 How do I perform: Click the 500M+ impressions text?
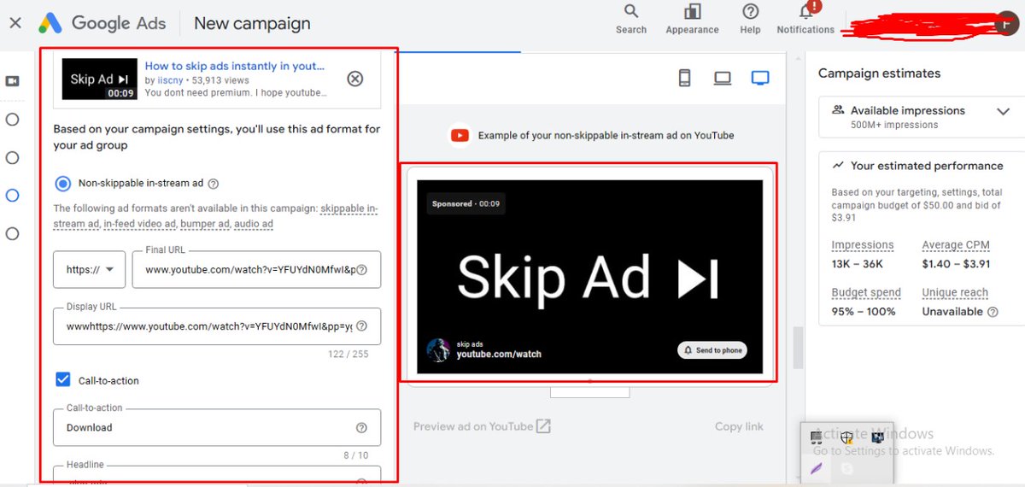tap(894, 125)
